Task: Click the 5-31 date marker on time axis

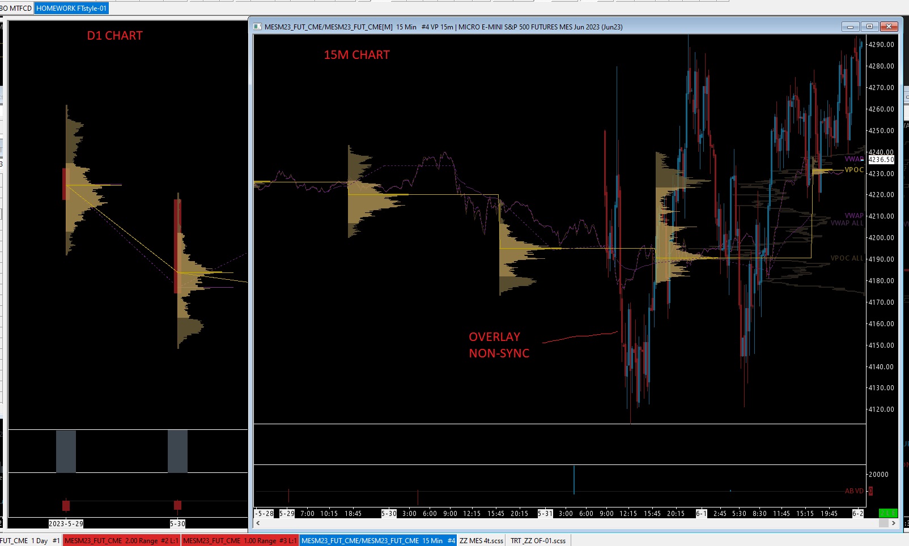Action: click(545, 514)
